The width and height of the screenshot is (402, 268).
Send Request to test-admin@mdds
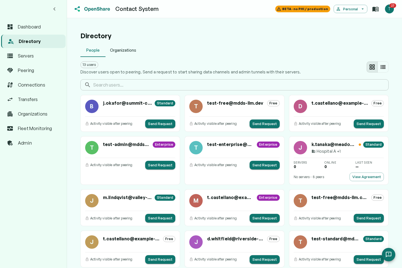pyautogui.click(x=160, y=165)
